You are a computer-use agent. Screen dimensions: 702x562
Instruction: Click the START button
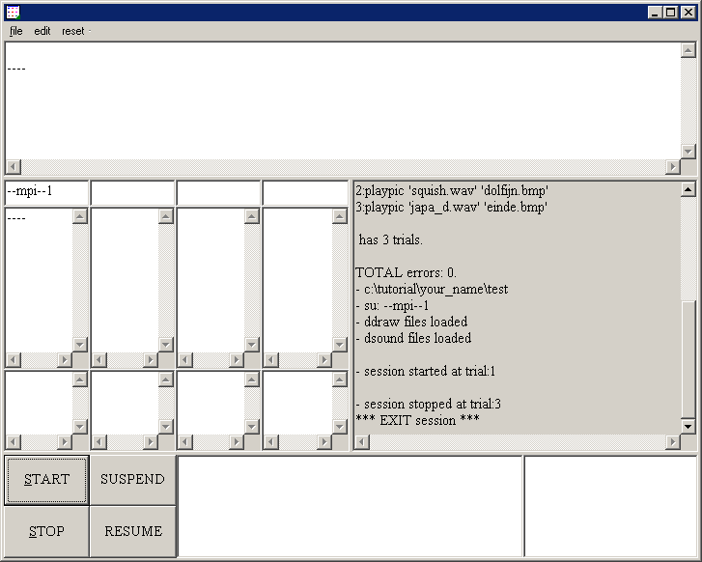pos(46,480)
